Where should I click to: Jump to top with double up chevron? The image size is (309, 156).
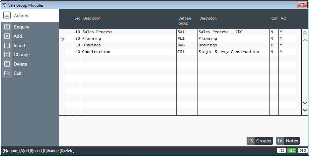click(x=305, y=33)
